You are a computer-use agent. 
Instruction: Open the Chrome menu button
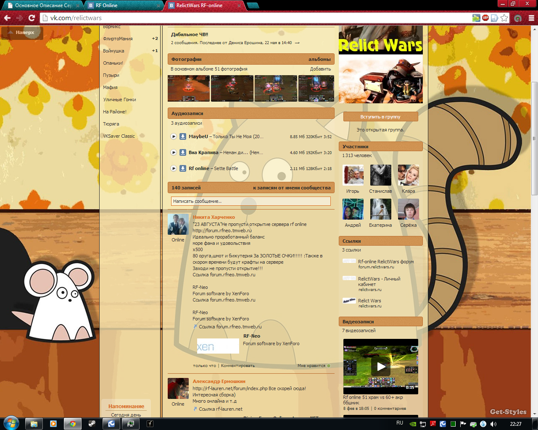(x=531, y=18)
